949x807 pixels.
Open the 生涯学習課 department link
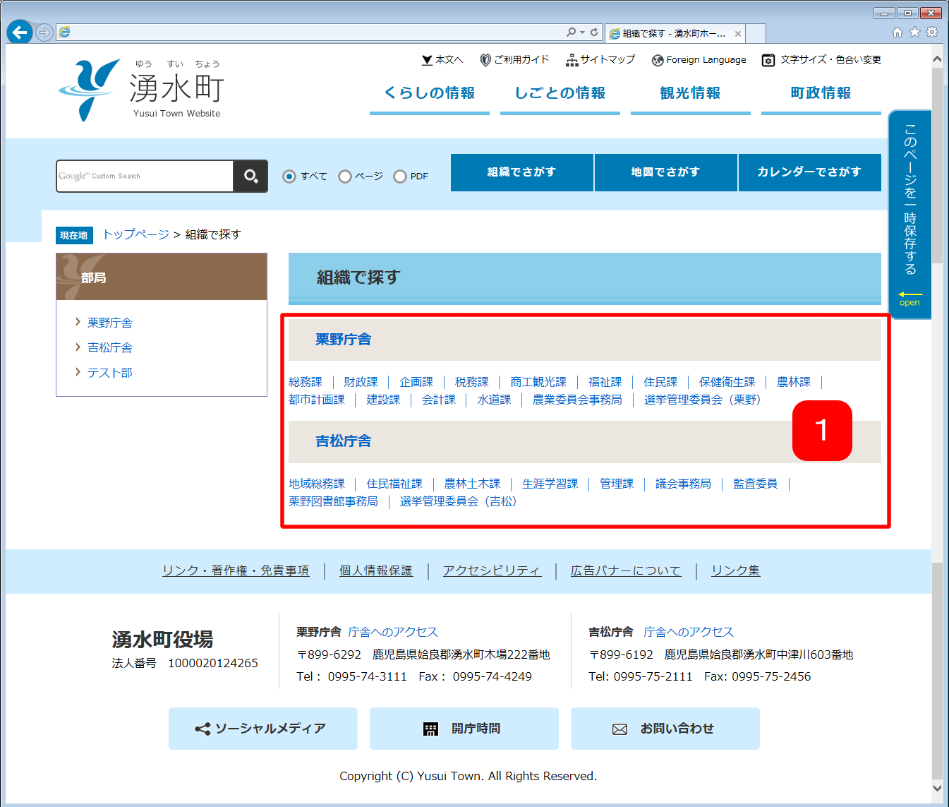pyautogui.click(x=550, y=484)
